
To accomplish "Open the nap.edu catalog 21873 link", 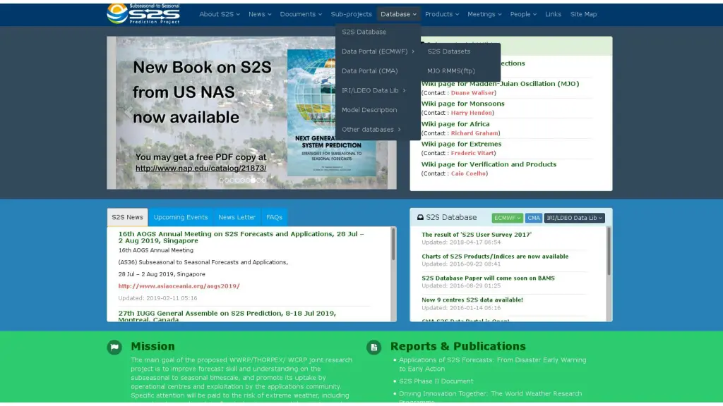I will [201, 168].
